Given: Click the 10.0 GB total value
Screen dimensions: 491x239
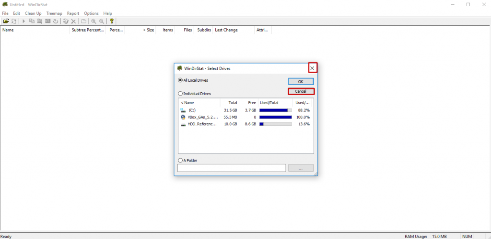Looking at the screenshot, I should point(231,124).
